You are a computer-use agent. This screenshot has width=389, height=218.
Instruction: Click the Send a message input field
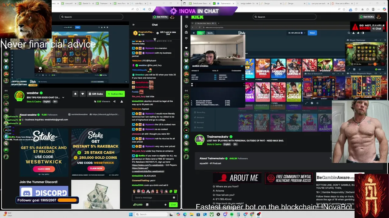[154, 197]
